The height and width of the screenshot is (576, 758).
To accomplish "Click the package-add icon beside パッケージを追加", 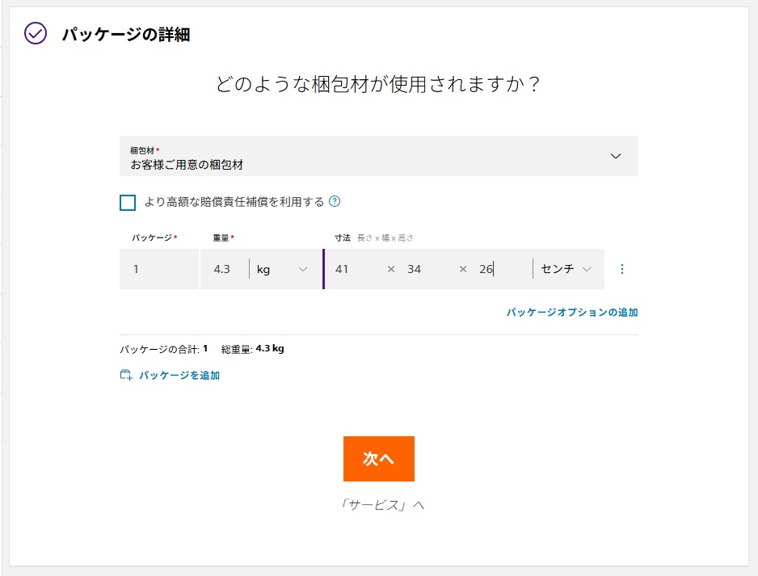I will point(126,376).
